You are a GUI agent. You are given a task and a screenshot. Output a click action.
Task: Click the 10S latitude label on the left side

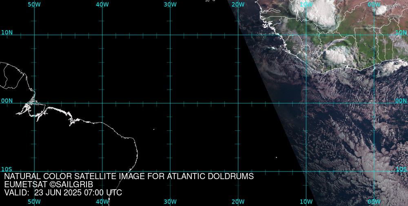7,169
